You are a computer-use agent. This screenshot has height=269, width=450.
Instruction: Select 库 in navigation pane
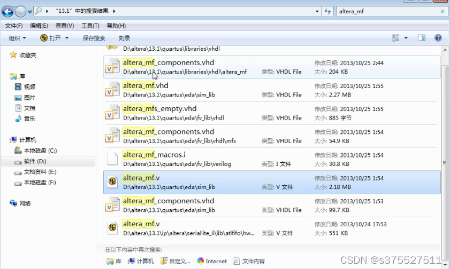click(18, 76)
